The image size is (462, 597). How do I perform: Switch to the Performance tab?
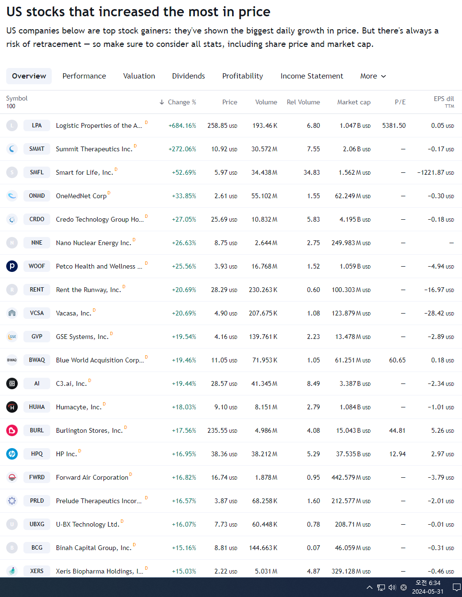[84, 76]
